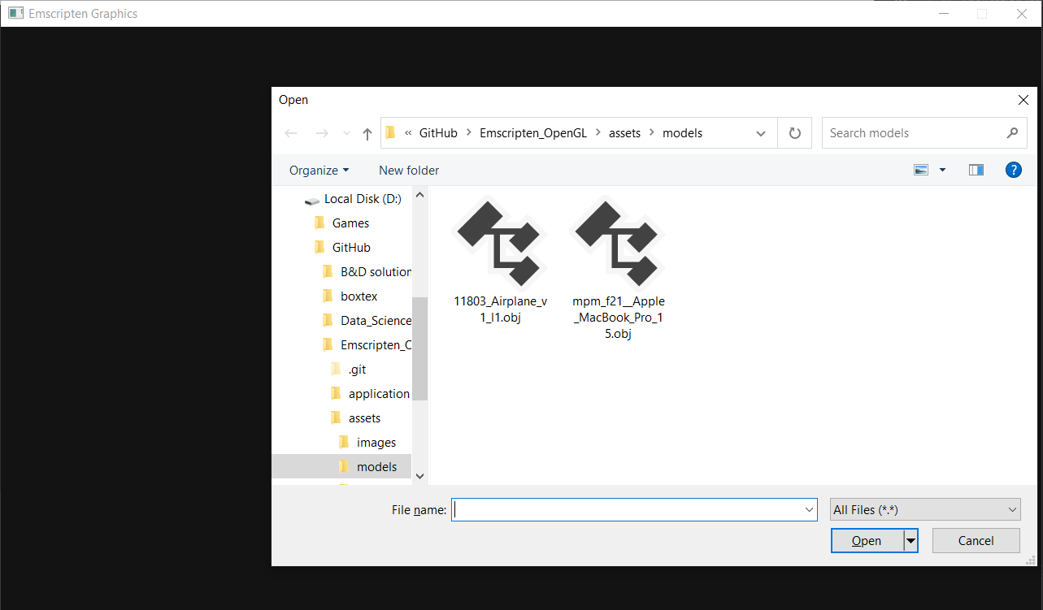Image resolution: width=1043 pixels, height=610 pixels.
Task: Expand the address bar history dropdown
Action: 759,132
